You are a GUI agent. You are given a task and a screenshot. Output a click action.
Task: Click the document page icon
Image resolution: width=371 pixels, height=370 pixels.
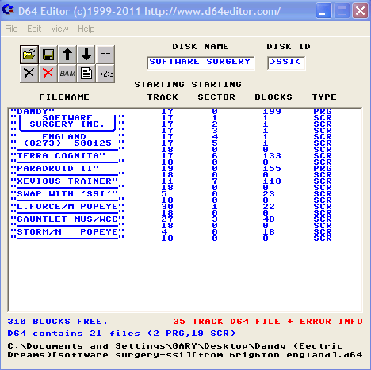click(86, 73)
